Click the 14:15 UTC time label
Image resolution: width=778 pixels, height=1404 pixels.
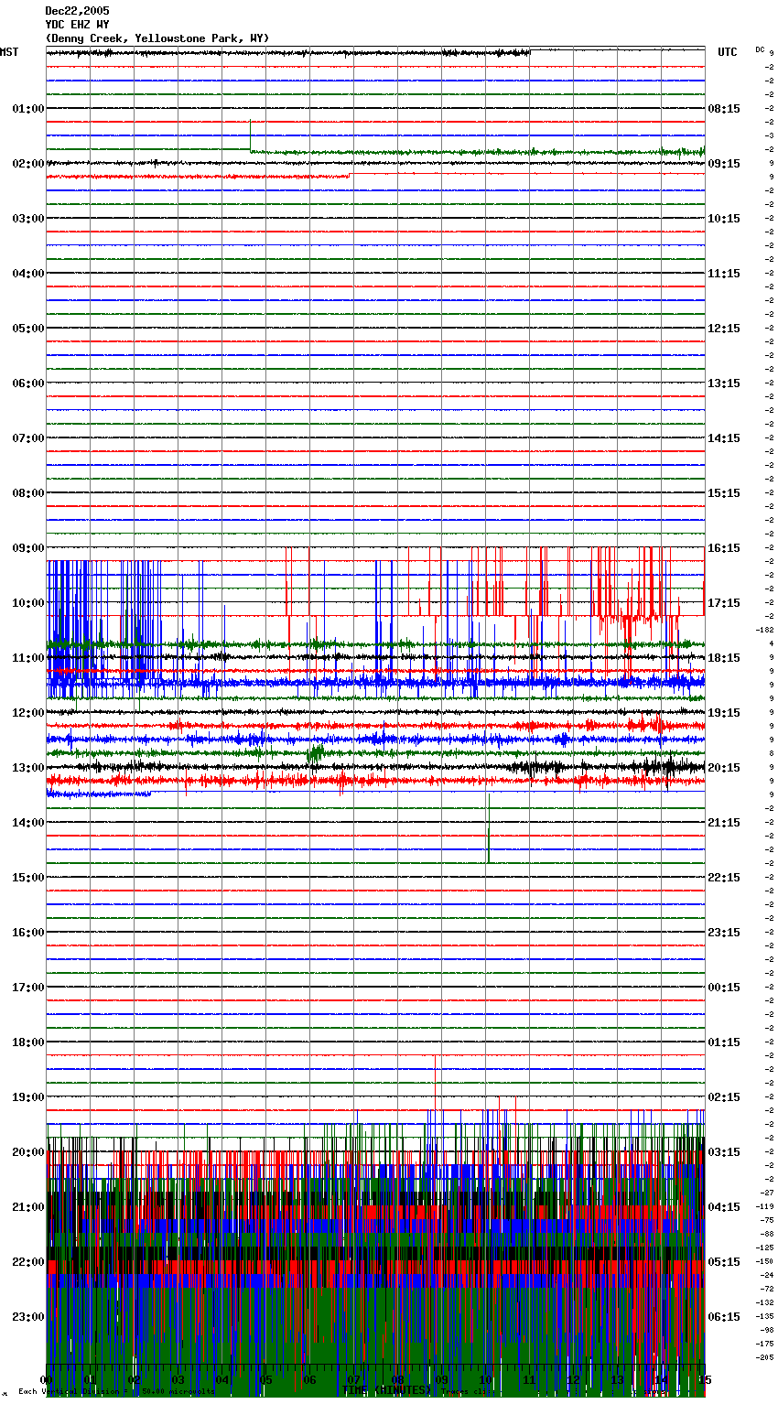(724, 438)
